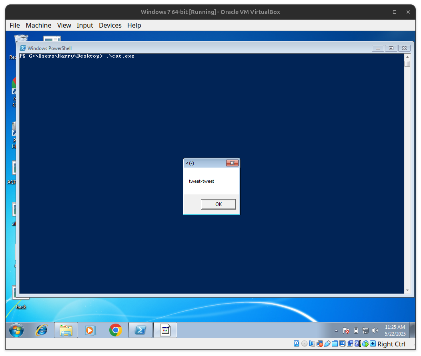
Task: Open the volume speaker icon
Action: (x=375, y=330)
